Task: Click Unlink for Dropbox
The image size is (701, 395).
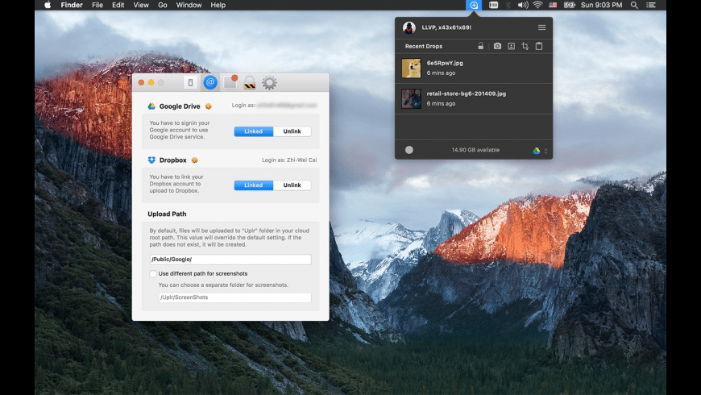Action: tap(292, 185)
